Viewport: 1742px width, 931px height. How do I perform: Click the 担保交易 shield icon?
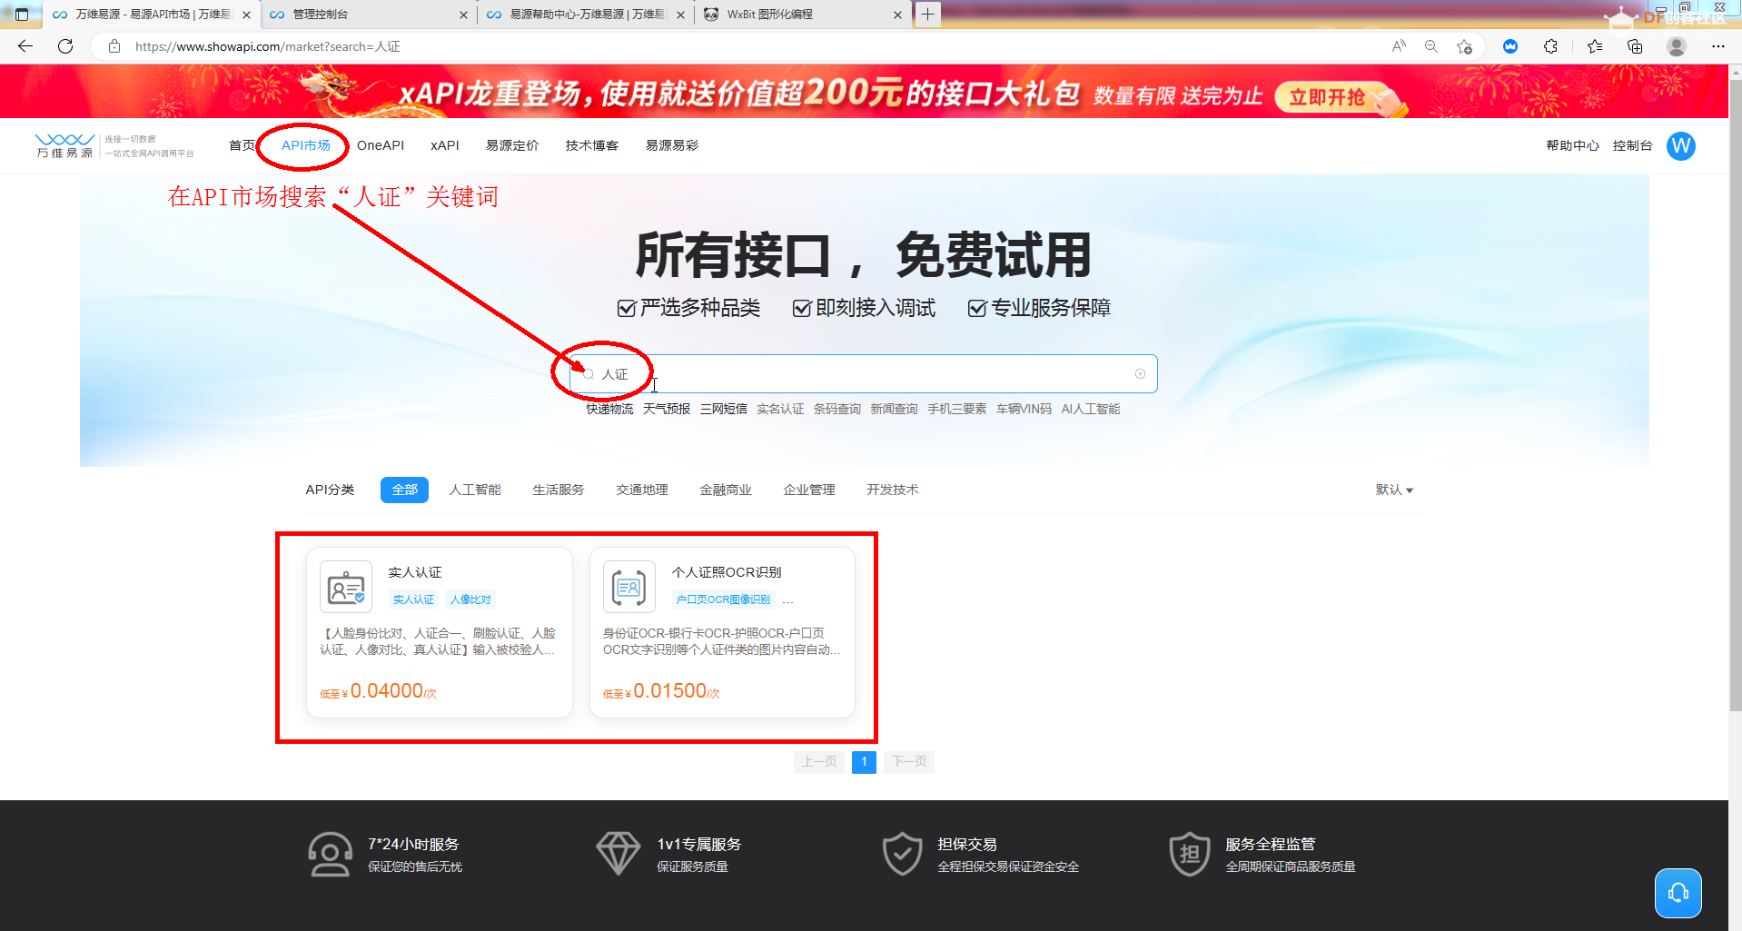[902, 854]
